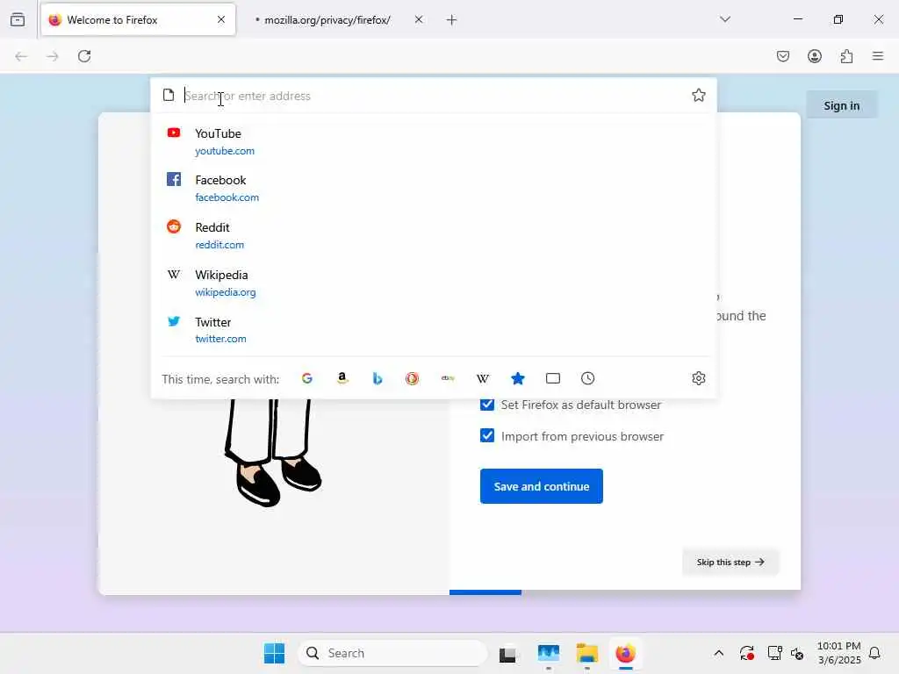Open the Extensions panel
This screenshot has height=674, width=899.
[x=846, y=56]
